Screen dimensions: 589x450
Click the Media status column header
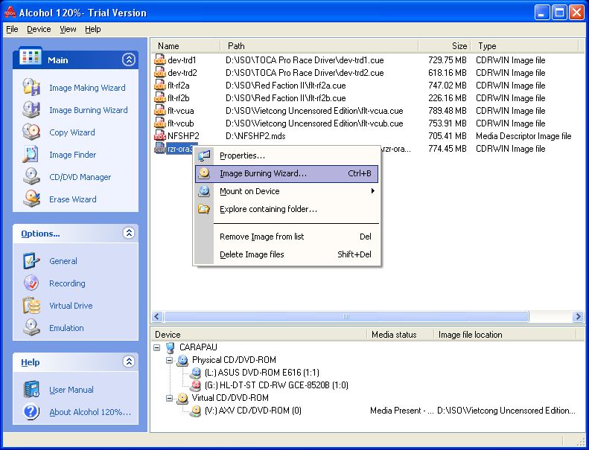coord(400,335)
